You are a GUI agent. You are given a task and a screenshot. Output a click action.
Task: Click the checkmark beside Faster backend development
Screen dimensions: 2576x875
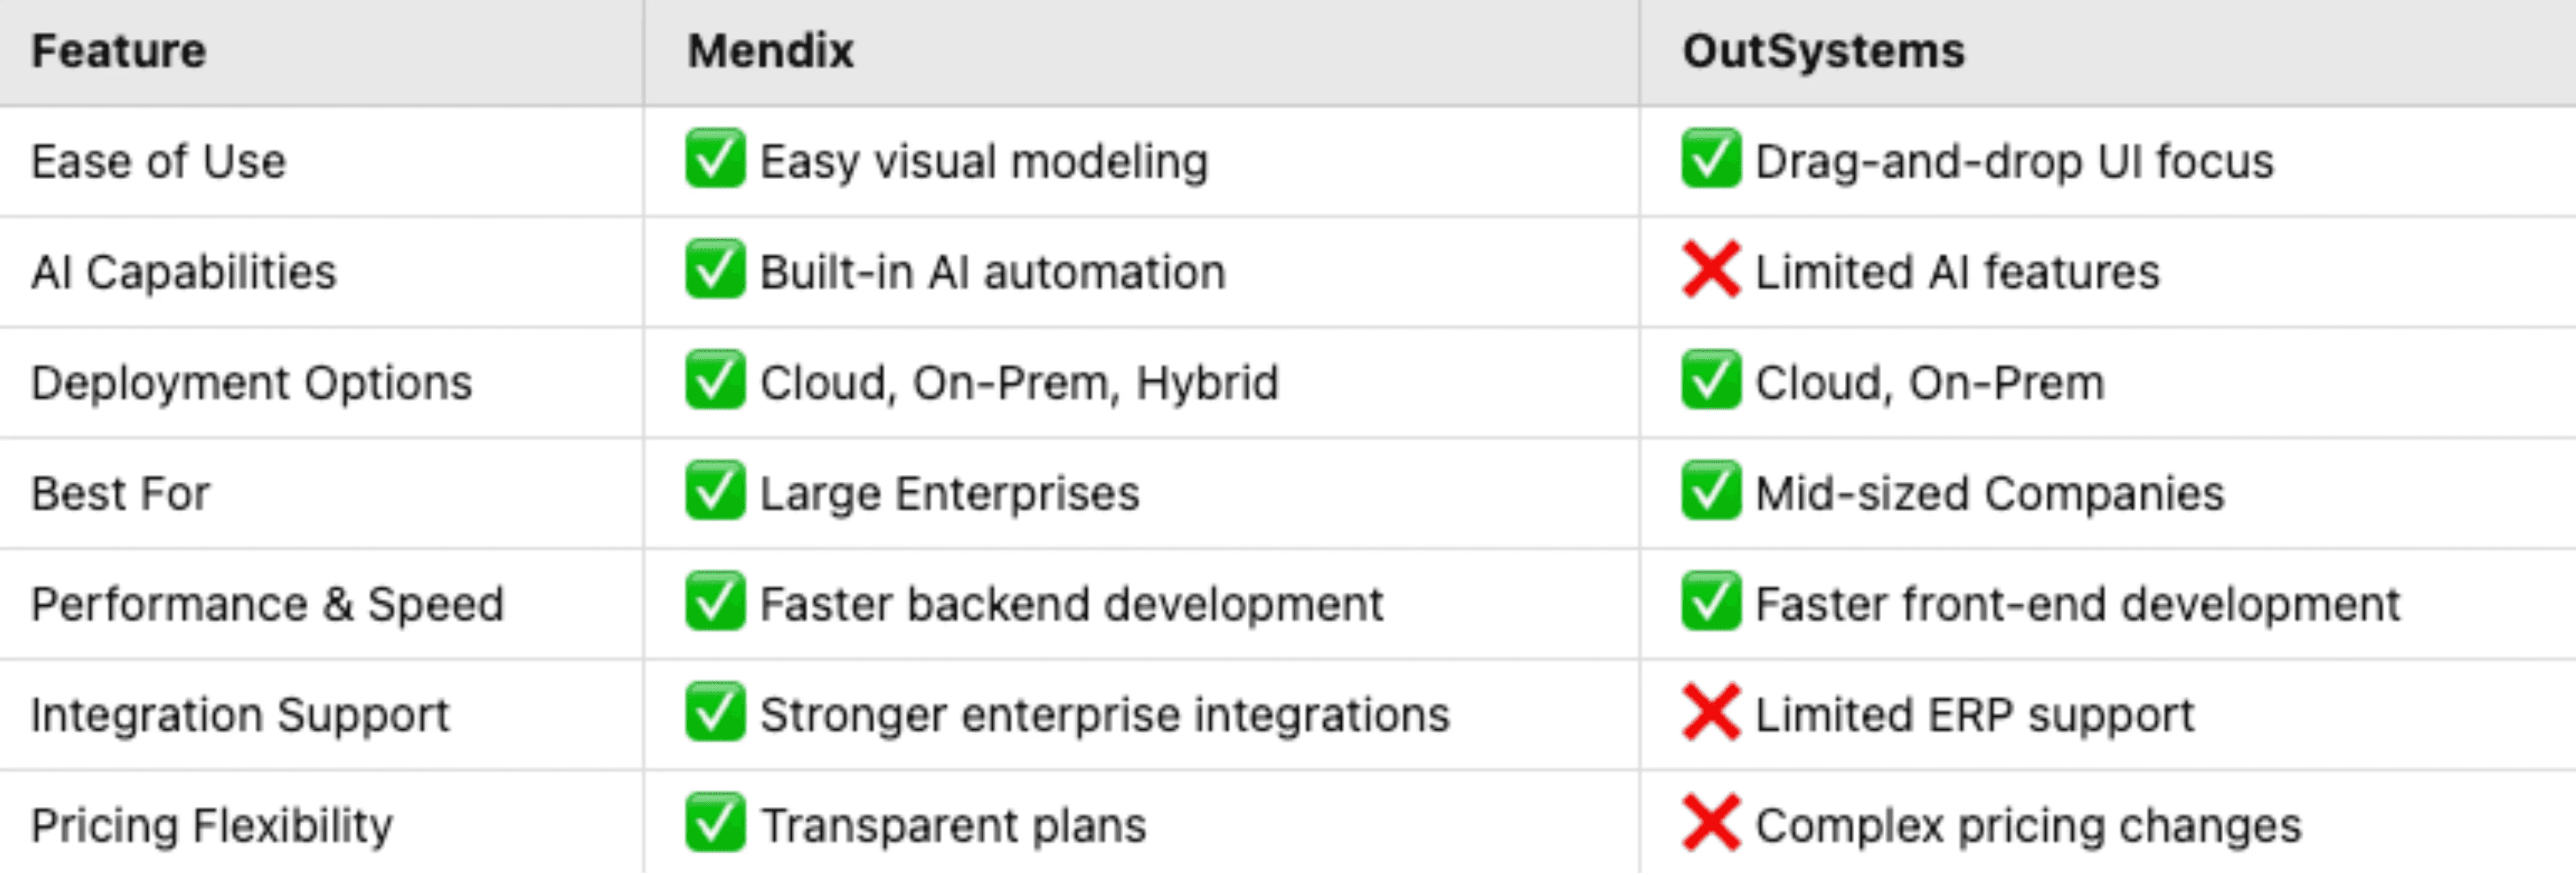click(x=715, y=602)
